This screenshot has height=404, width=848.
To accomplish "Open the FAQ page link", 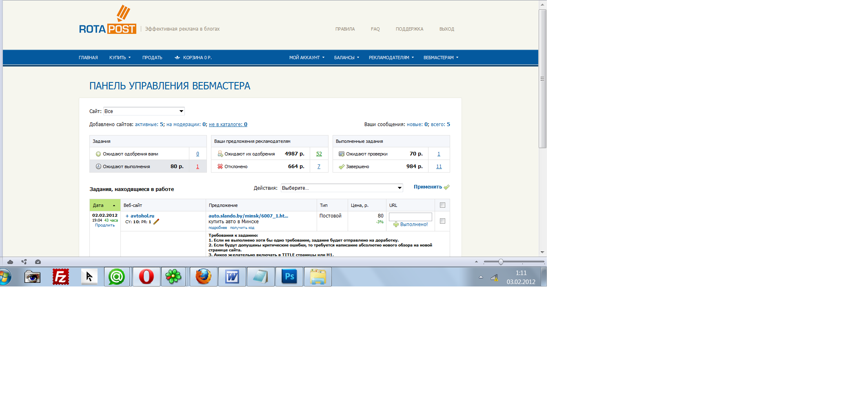I will [375, 29].
